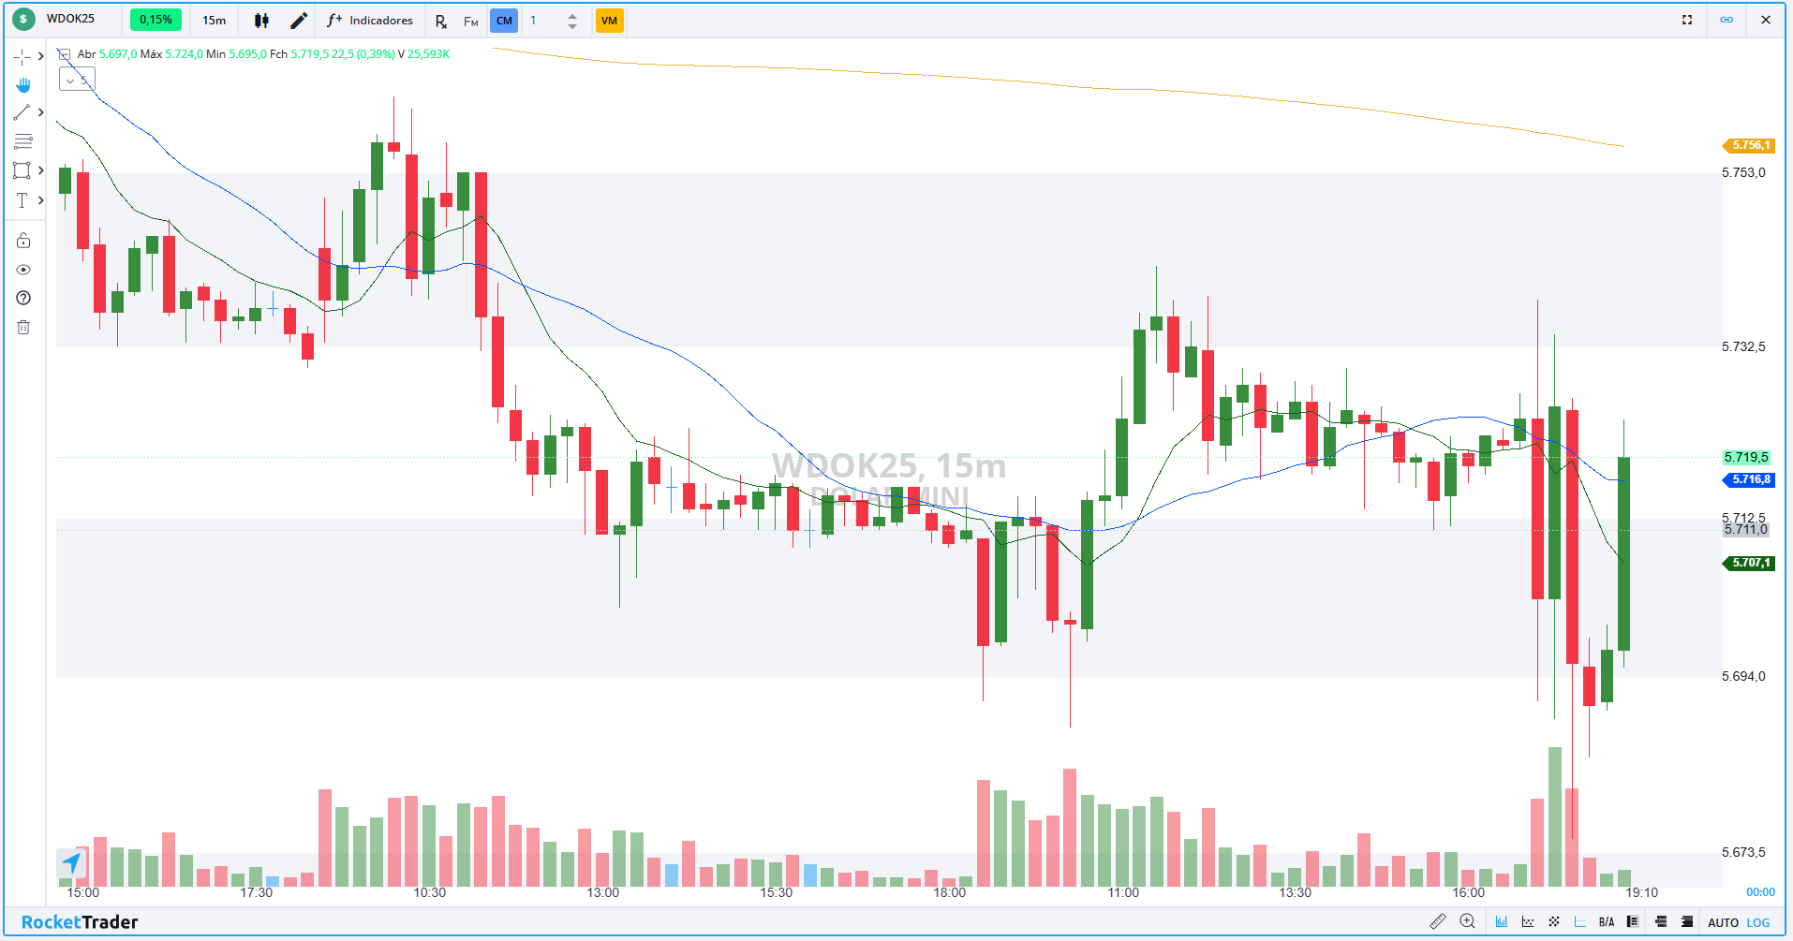Select the hand pan tool
Image resolution: width=1793 pixels, height=941 pixels.
(x=22, y=85)
